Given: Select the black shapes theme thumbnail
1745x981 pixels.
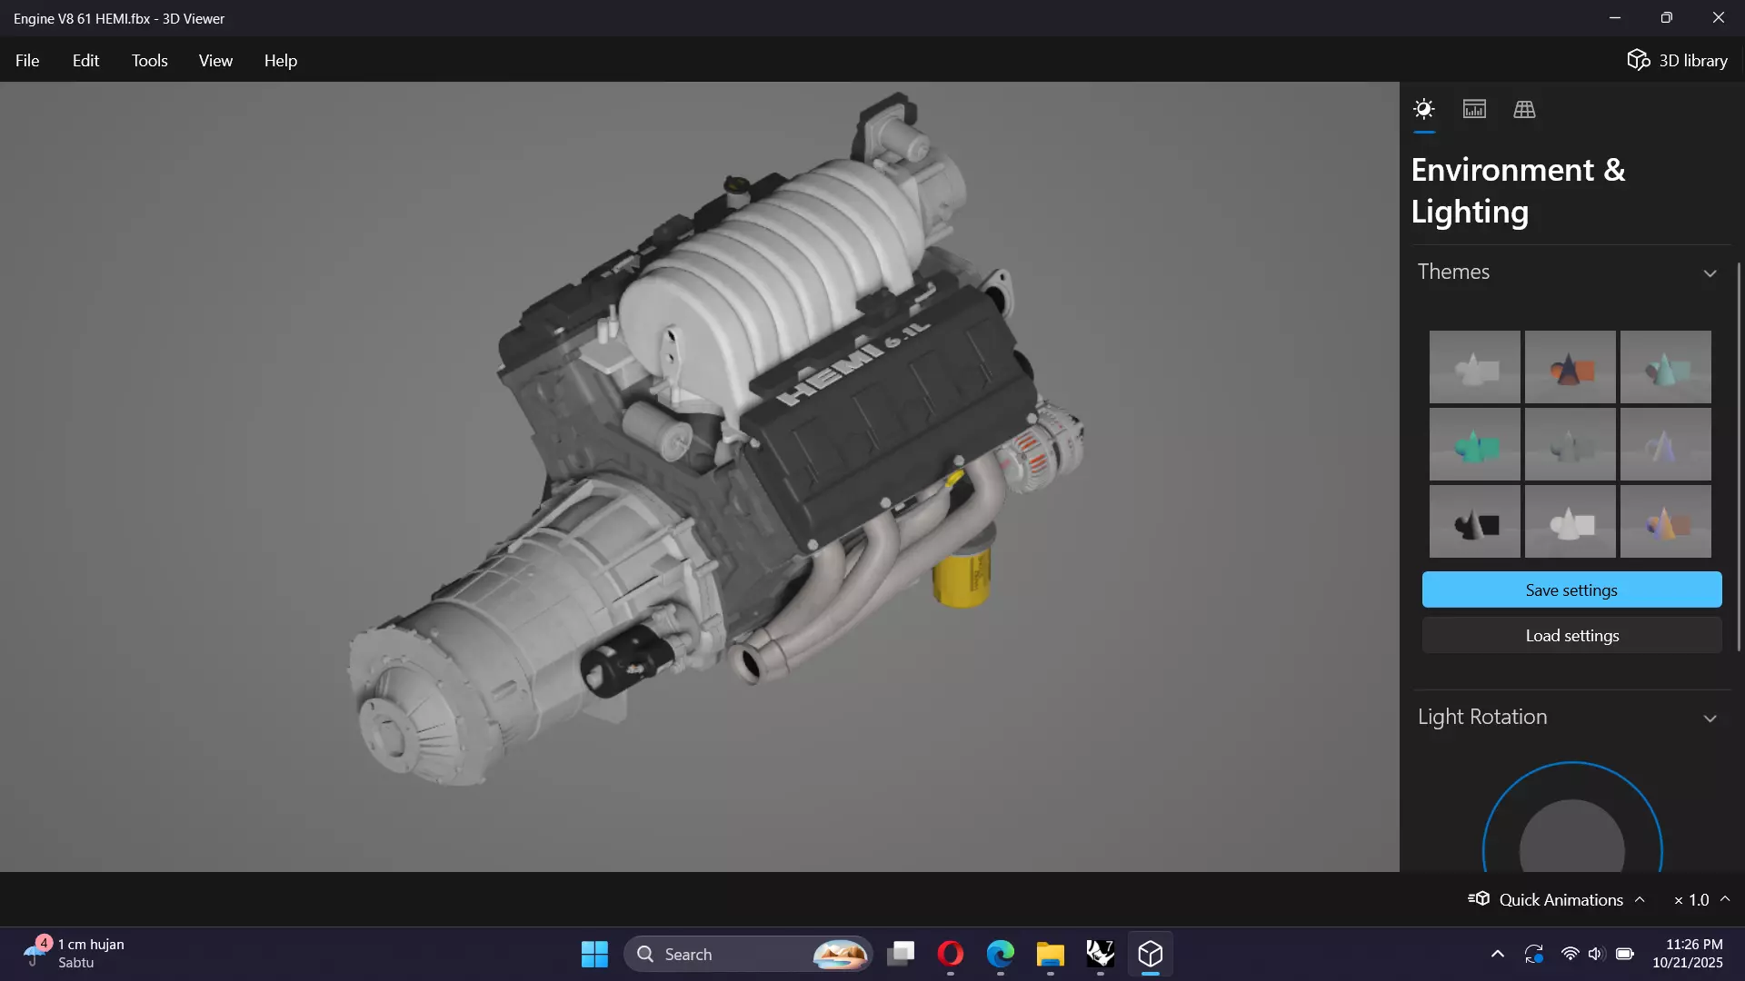Looking at the screenshot, I should coord(1474,521).
